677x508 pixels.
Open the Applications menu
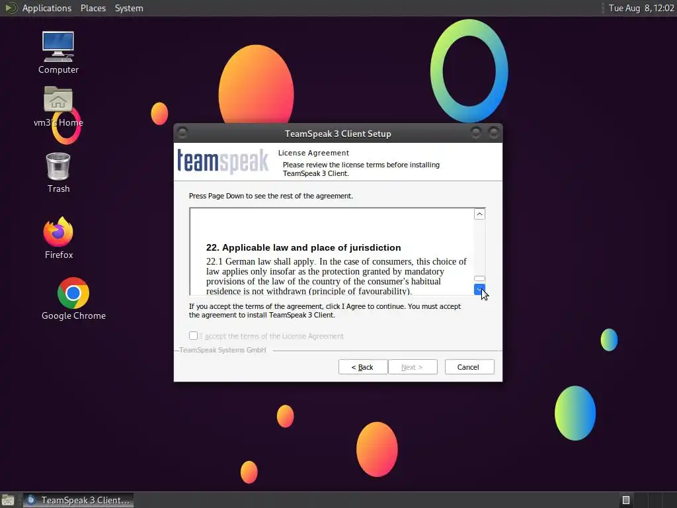47,8
